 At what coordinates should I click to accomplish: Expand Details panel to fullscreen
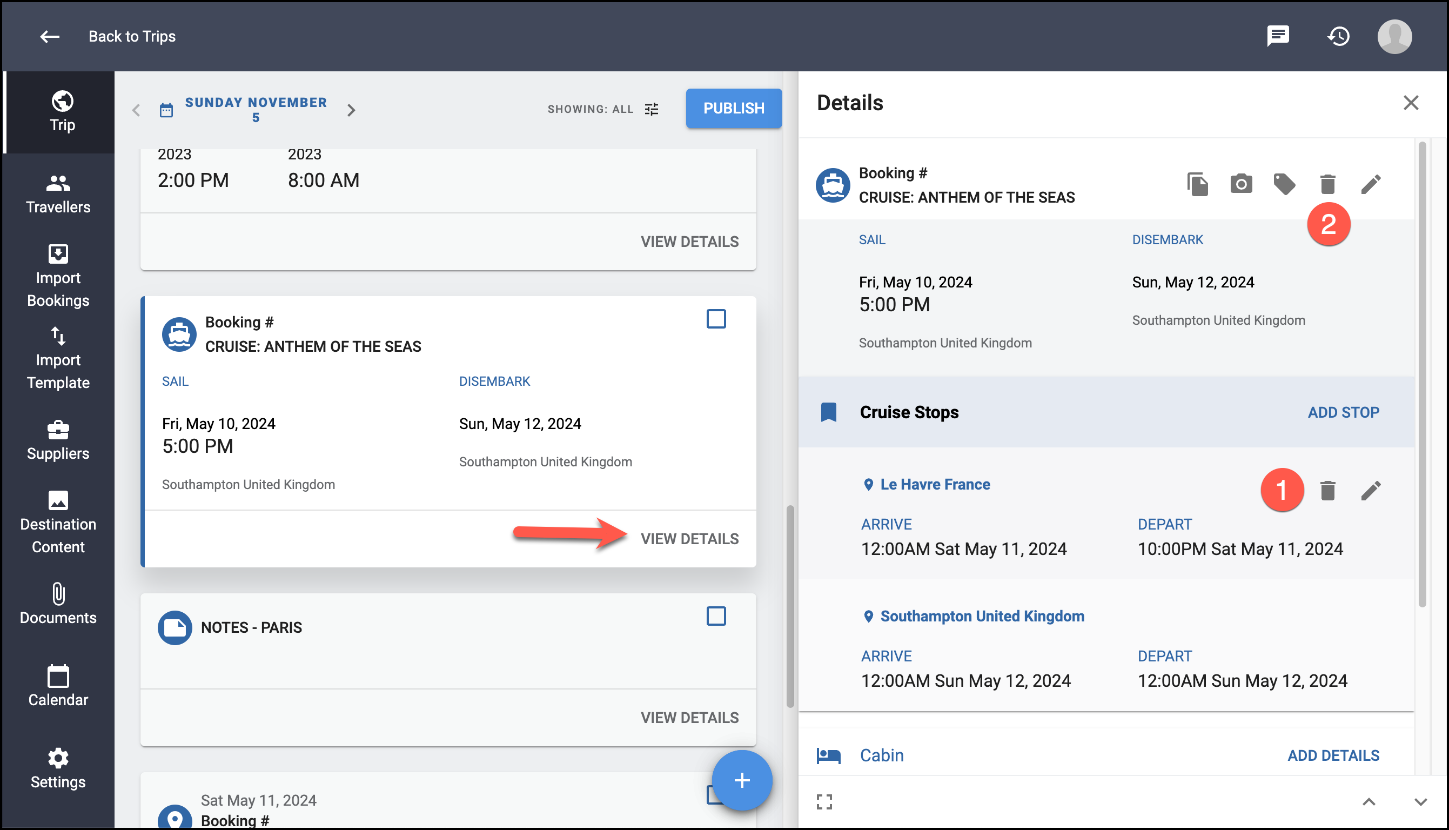824,801
